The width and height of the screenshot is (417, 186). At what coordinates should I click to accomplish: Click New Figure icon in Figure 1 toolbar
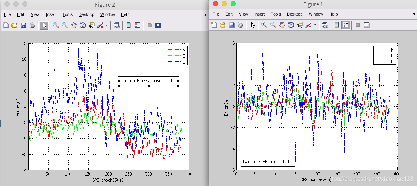(x=214, y=25)
